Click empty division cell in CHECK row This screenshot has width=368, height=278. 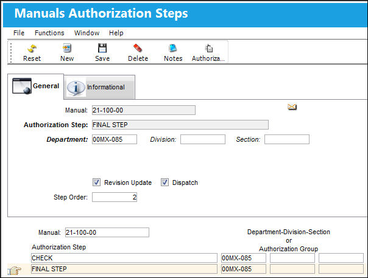[292, 258]
